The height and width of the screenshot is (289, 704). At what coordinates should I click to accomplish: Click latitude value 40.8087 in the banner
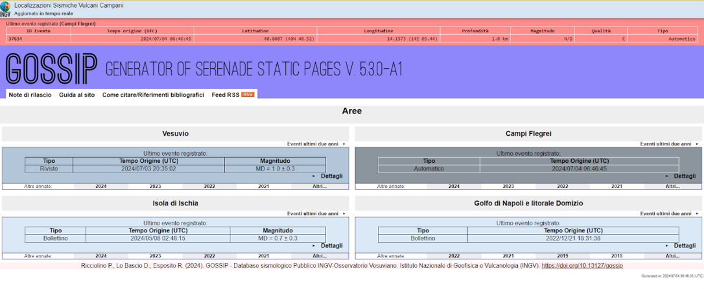[x=289, y=39]
